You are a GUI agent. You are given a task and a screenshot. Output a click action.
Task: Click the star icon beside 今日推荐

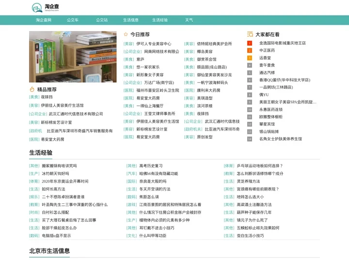point(126,34)
